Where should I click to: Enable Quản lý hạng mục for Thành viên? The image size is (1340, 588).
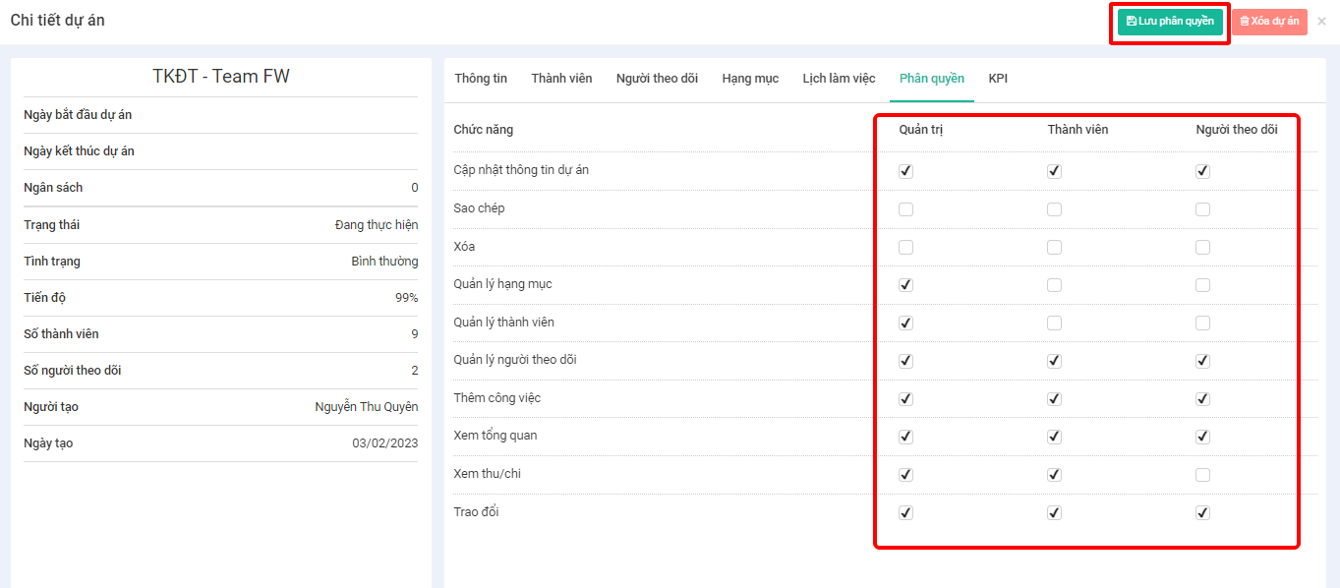pyautogui.click(x=1054, y=285)
